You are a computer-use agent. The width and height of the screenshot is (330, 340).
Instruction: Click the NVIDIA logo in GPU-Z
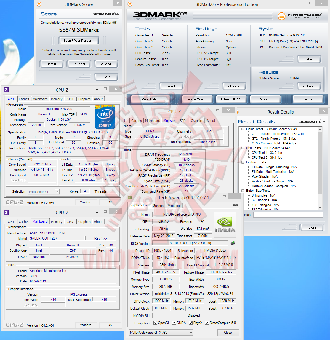click(x=225, y=225)
